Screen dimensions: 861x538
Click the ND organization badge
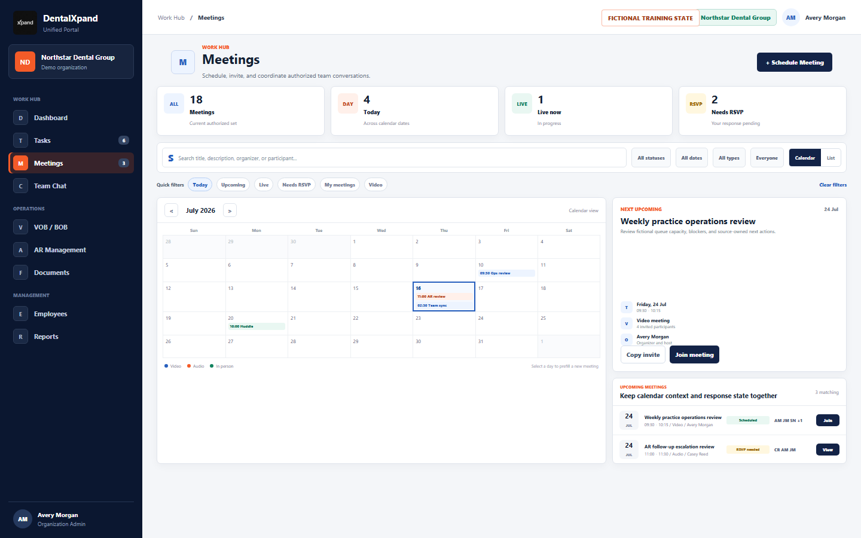click(x=25, y=62)
